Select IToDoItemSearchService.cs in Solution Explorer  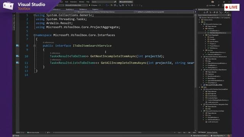[218, 33]
